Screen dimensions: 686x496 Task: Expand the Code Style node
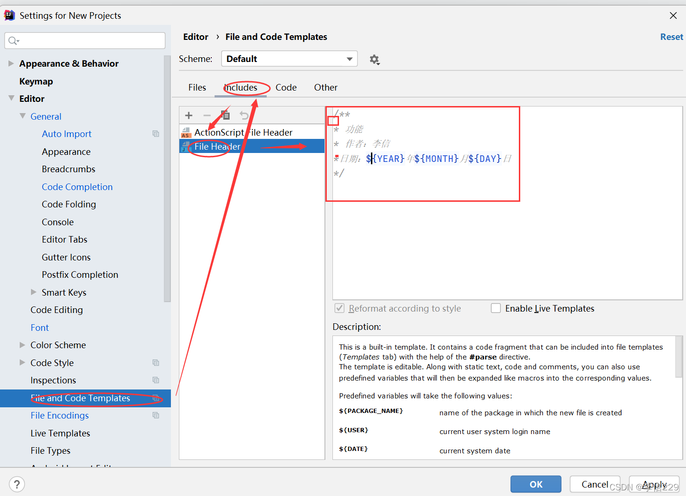pyautogui.click(x=23, y=362)
